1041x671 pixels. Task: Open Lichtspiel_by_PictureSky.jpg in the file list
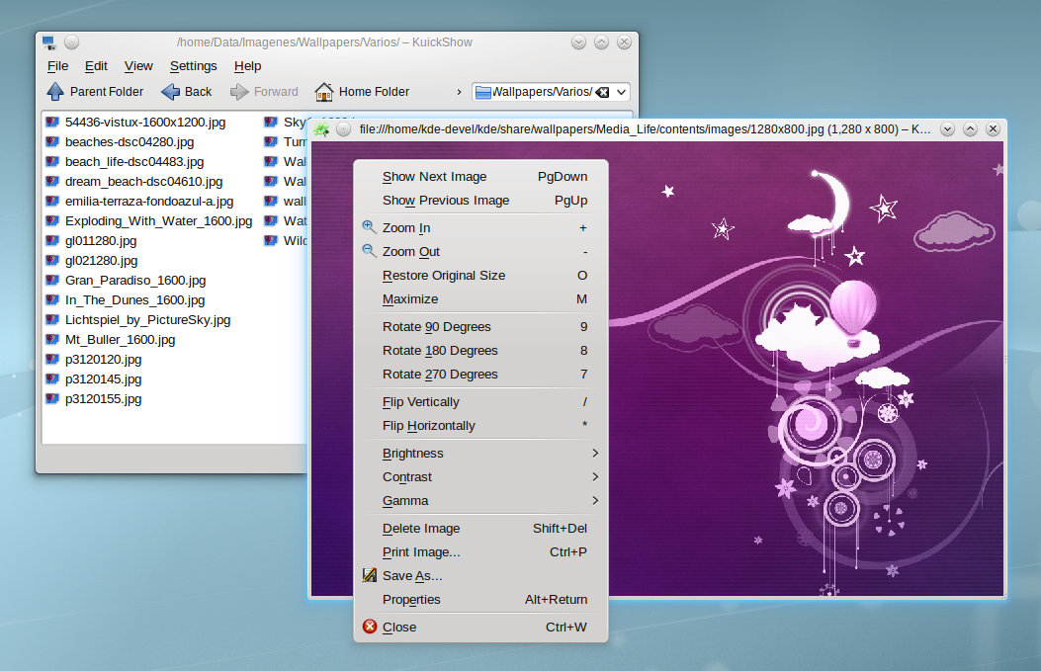coord(147,320)
